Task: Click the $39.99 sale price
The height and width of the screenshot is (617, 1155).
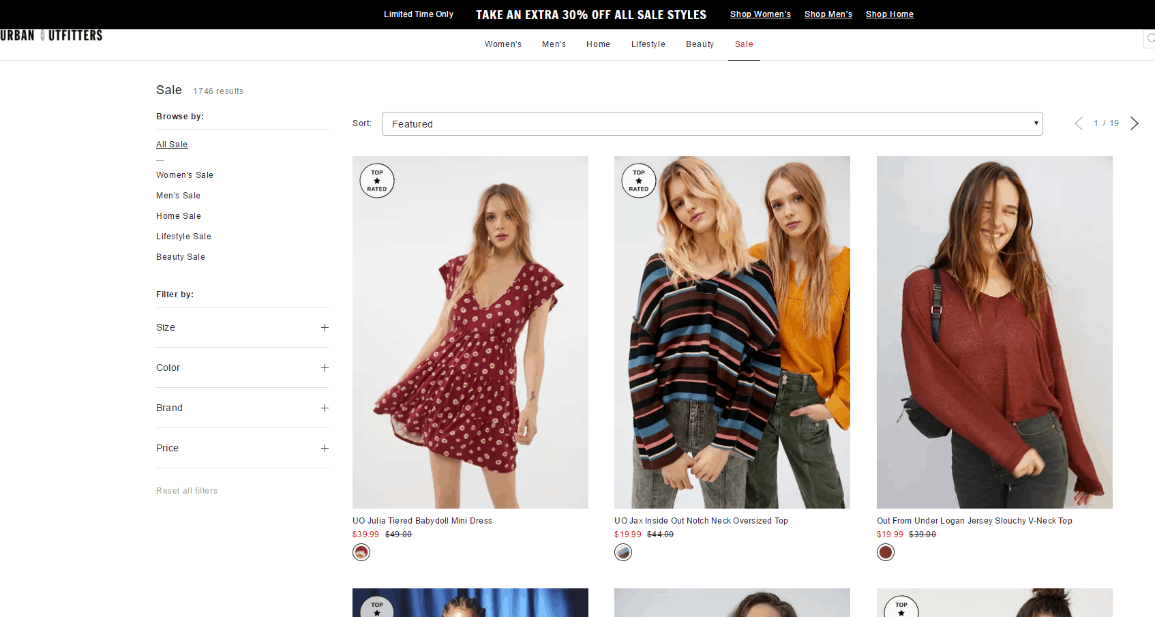Action: [x=365, y=535]
